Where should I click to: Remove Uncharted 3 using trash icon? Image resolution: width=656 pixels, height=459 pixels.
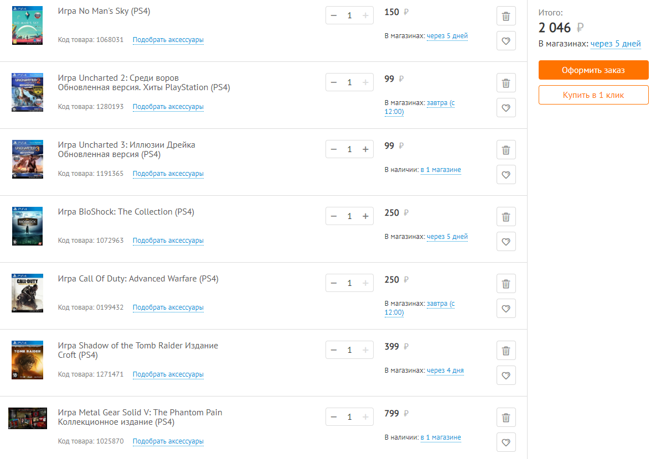coord(506,150)
